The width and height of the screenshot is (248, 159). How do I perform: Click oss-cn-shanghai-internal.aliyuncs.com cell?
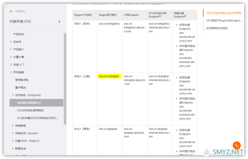(159, 80)
